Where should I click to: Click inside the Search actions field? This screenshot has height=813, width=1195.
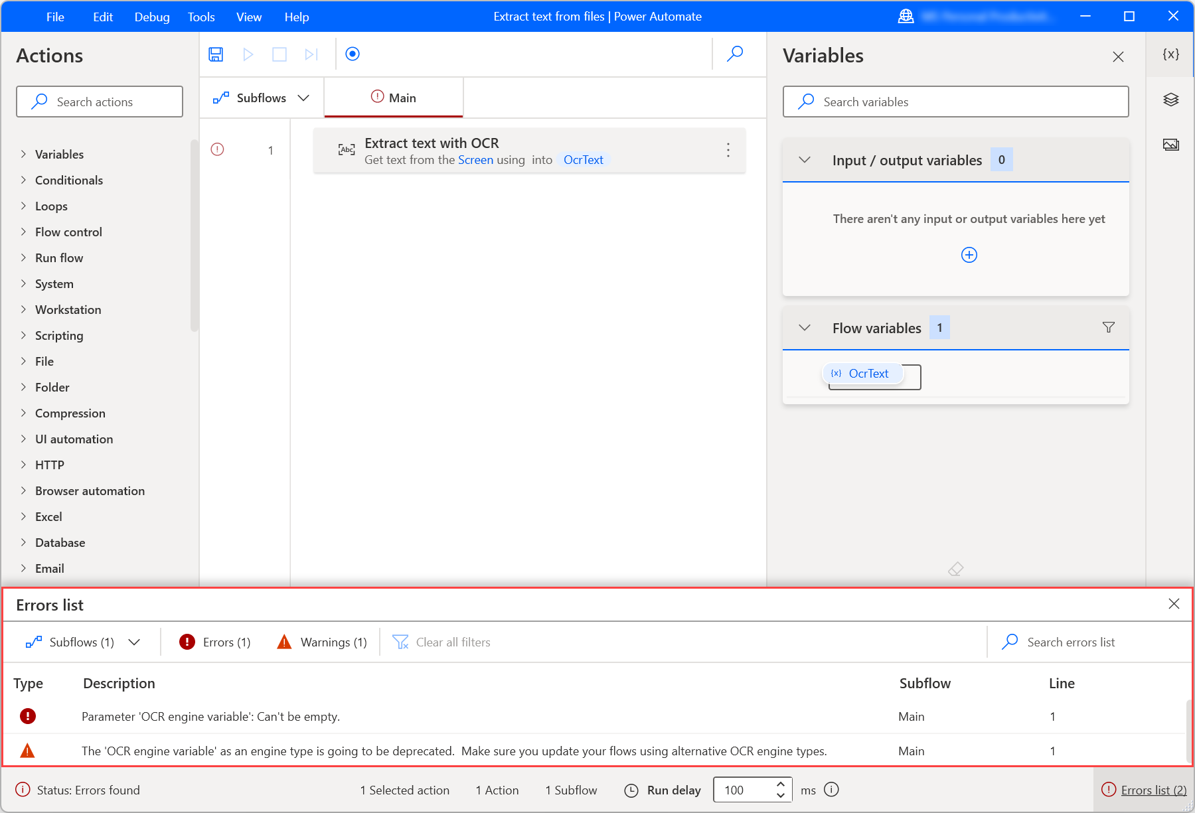pyautogui.click(x=100, y=102)
